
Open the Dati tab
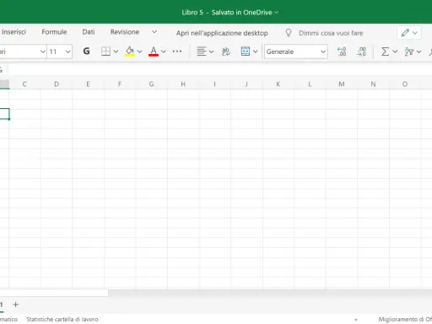pyautogui.click(x=89, y=32)
